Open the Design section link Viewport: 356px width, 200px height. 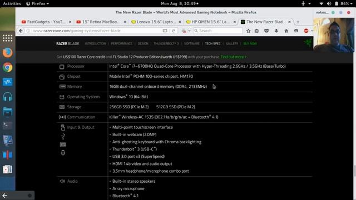[143, 43]
